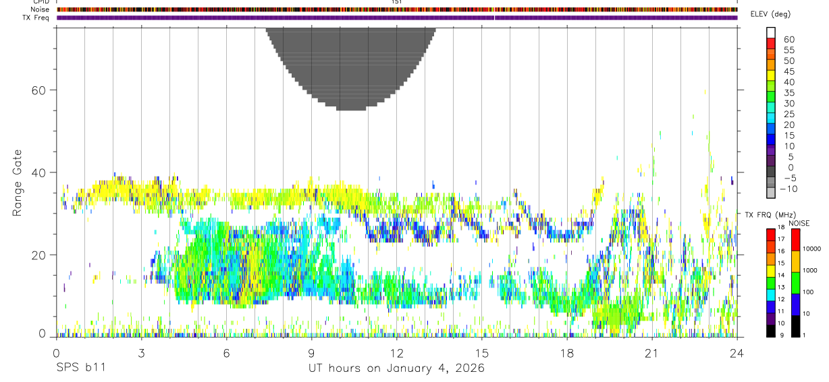This screenshot has height=382, width=829.
Task: Pick the blue segment of NOISE color bar
Action: point(795,304)
